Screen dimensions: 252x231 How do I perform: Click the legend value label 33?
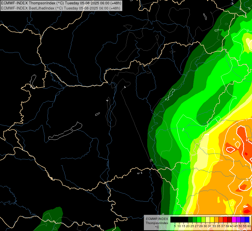coord(214,226)
